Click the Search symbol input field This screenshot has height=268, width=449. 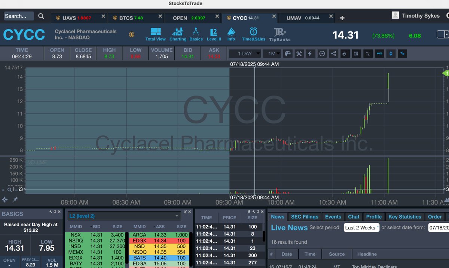(x=19, y=16)
